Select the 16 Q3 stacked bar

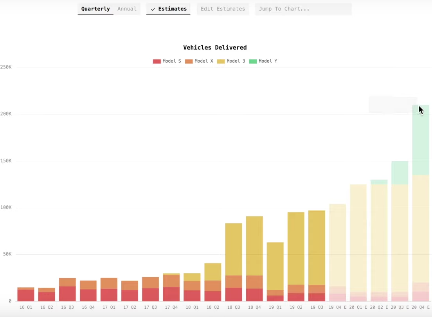coord(67,290)
